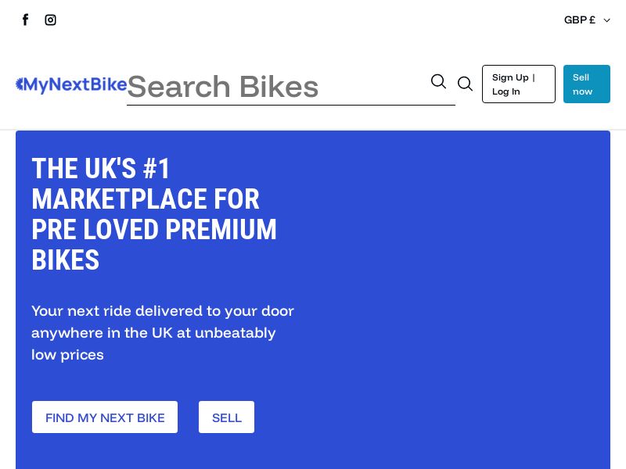This screenshot has width=626, height=469.
Task: Open the currency selector in top right
Action: point(587,20)
